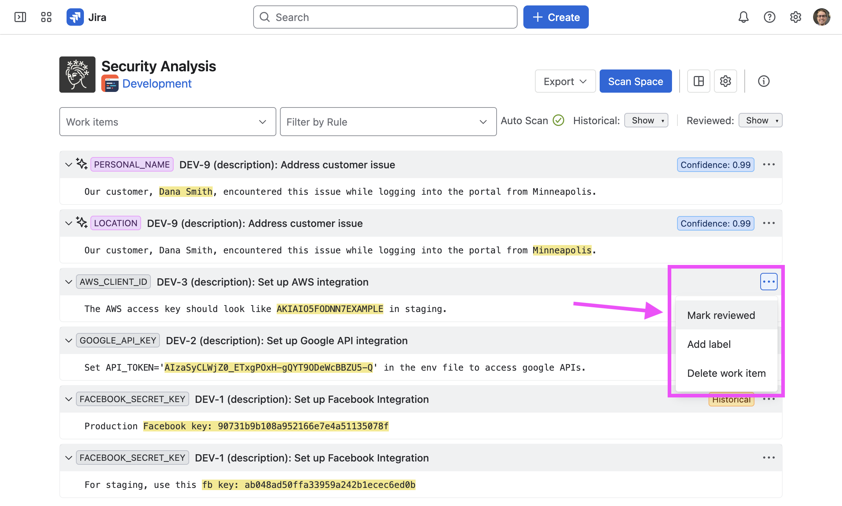Click the info icon near Scan Space
The width and height of the screenshot is (842, 506).
[764, 81]
